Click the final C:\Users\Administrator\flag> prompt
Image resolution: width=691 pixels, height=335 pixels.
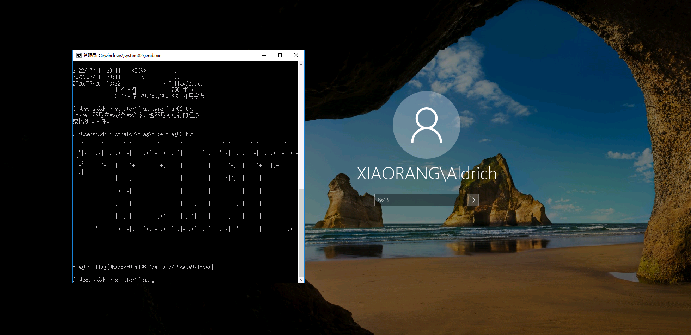(x=112, y=280)
